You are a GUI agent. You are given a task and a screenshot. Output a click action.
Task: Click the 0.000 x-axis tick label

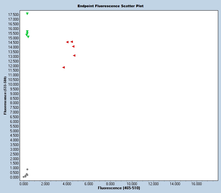24,184
